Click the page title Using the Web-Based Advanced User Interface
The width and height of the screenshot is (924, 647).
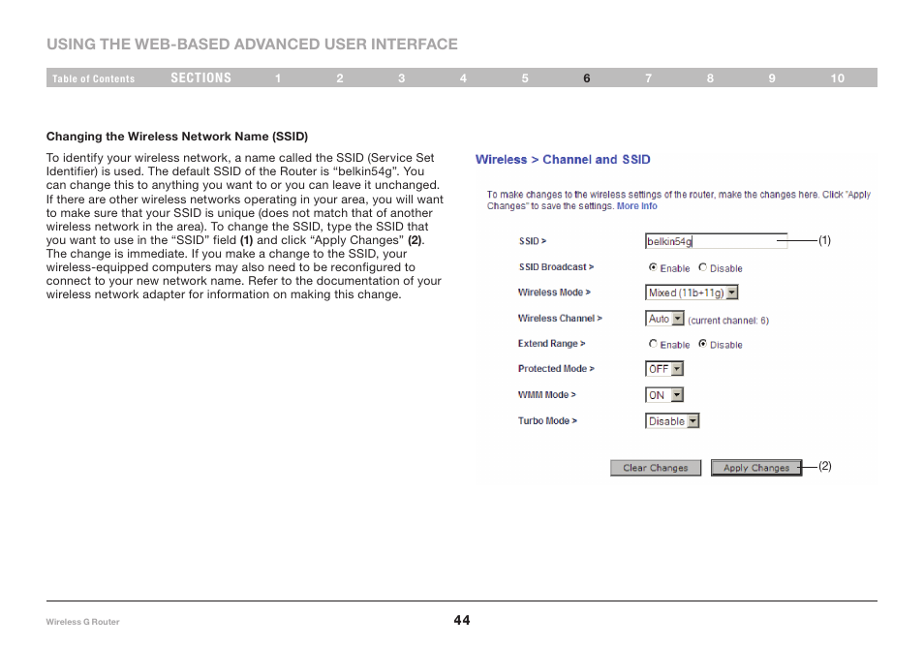252,45
